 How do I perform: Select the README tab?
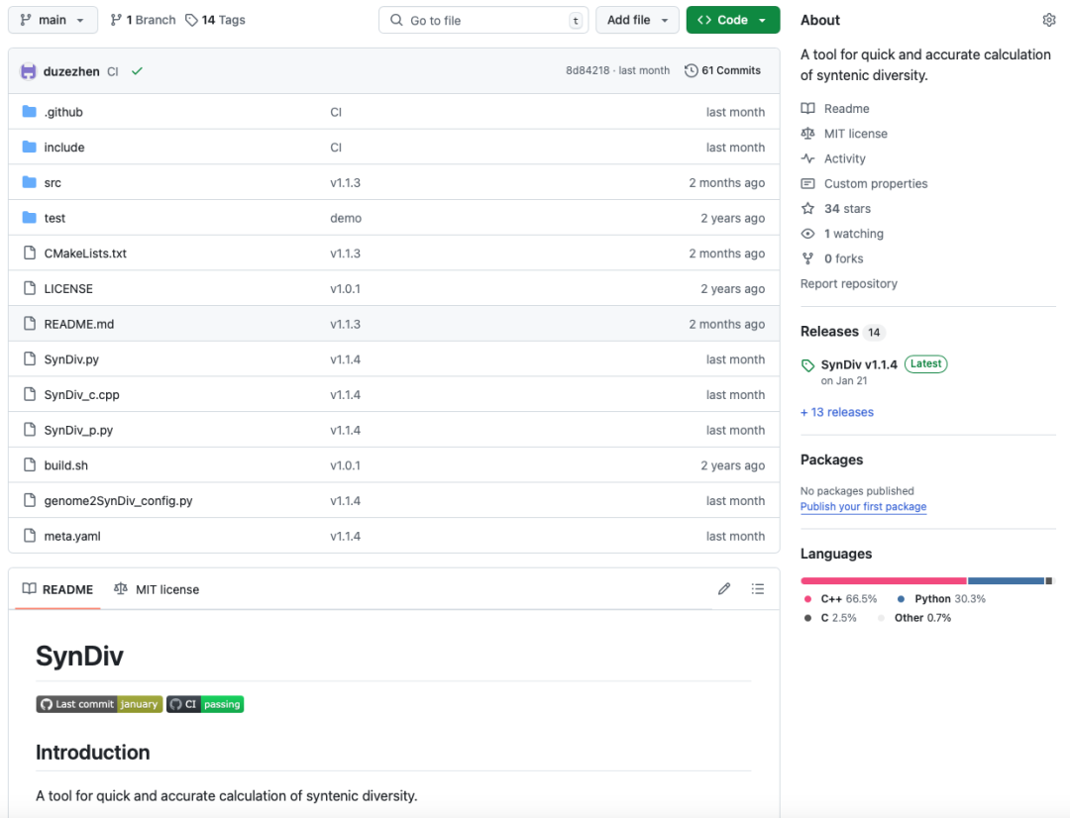coord(57,589)
